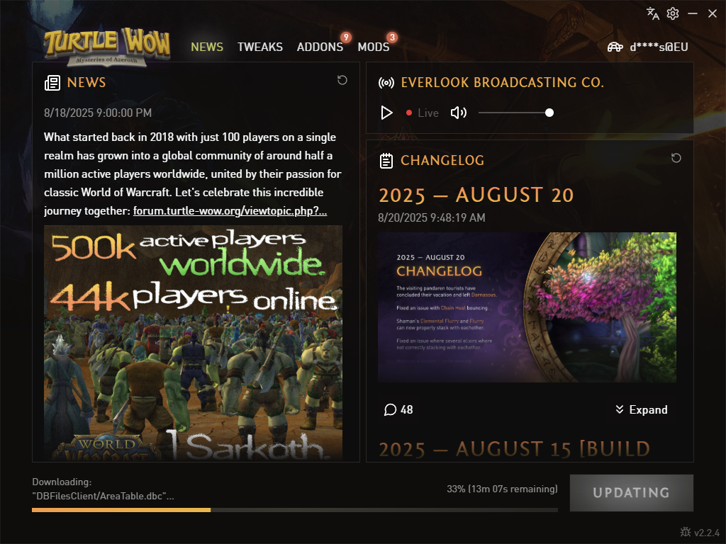726x544 pixels.
Task: Adjust the radio volume slider handle
Action: [549, 113]
